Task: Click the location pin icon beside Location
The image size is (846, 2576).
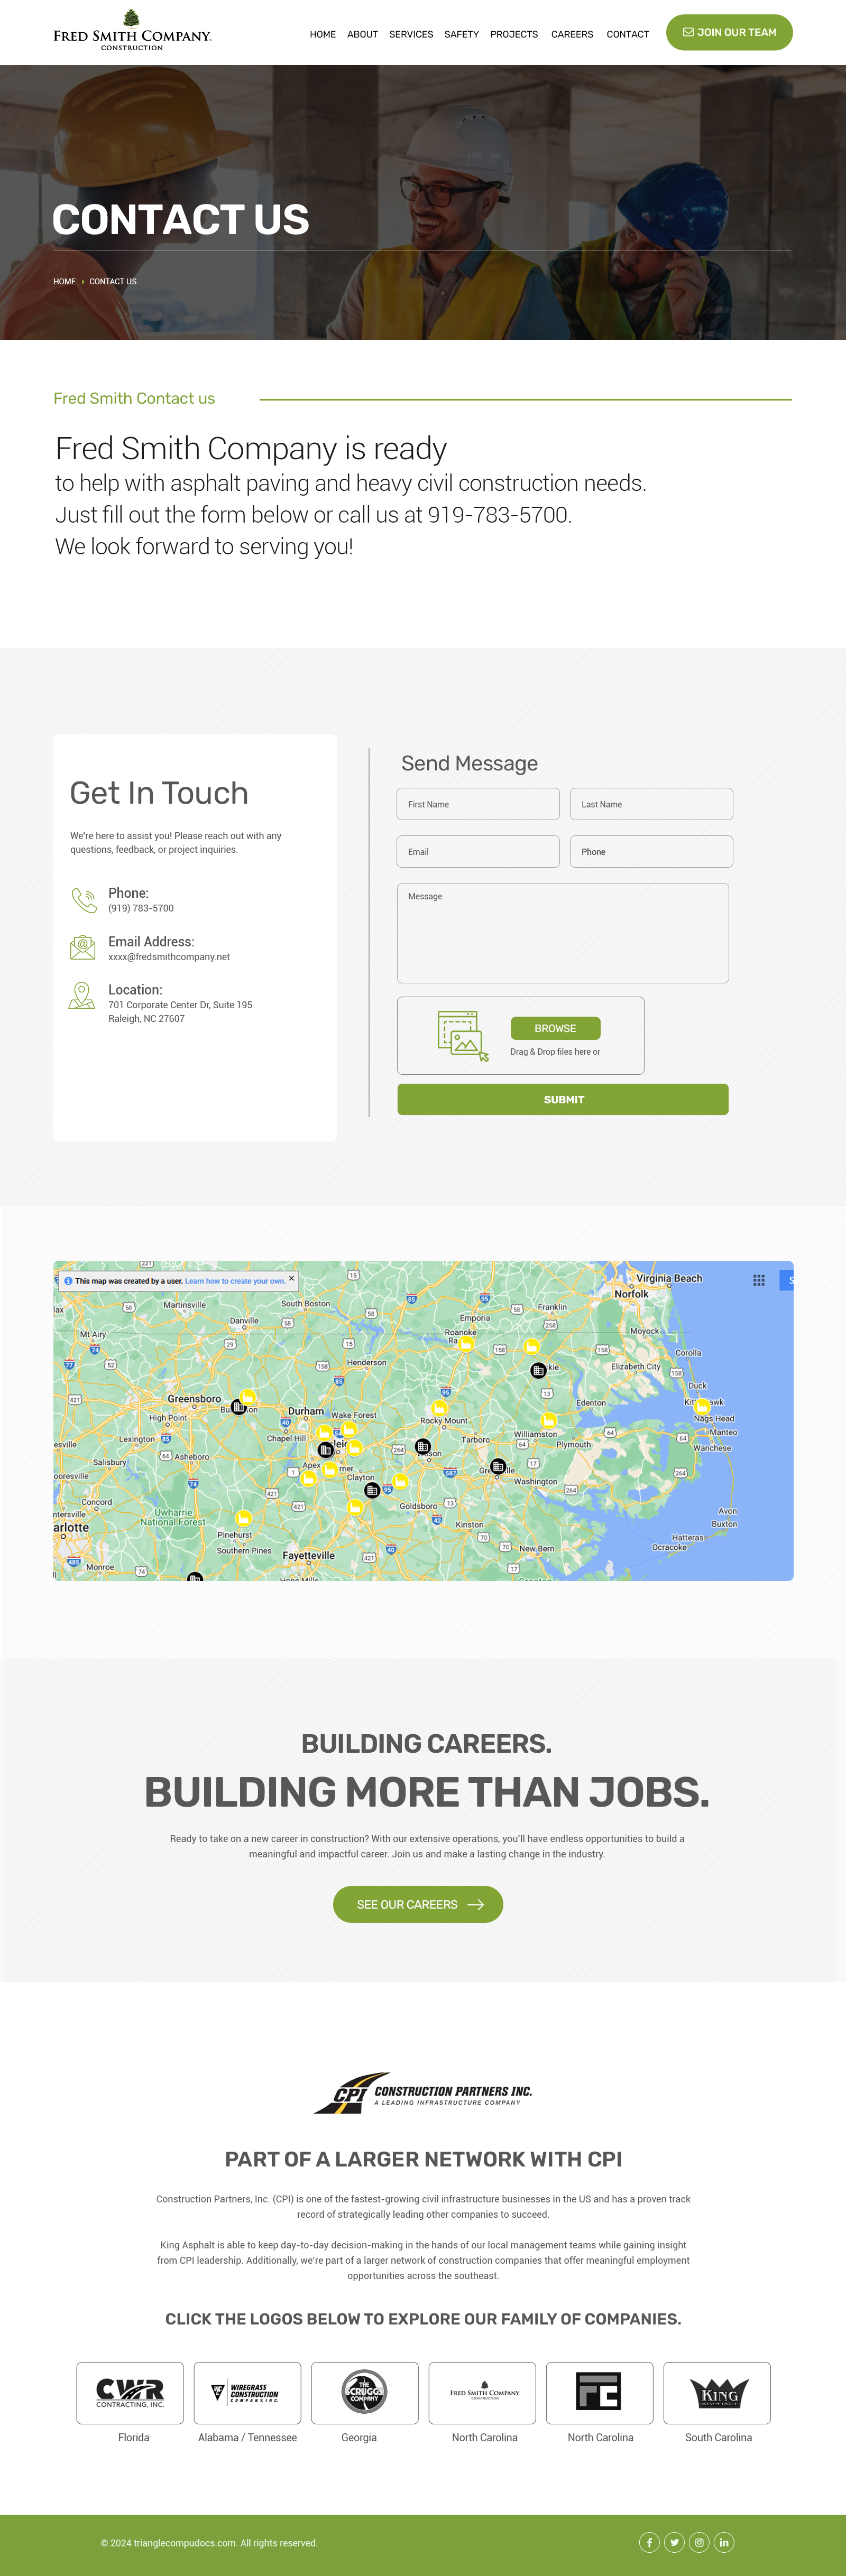Action: pos(82,996)
